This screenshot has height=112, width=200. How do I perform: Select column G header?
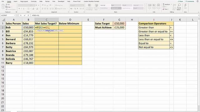tap(119, 20)
